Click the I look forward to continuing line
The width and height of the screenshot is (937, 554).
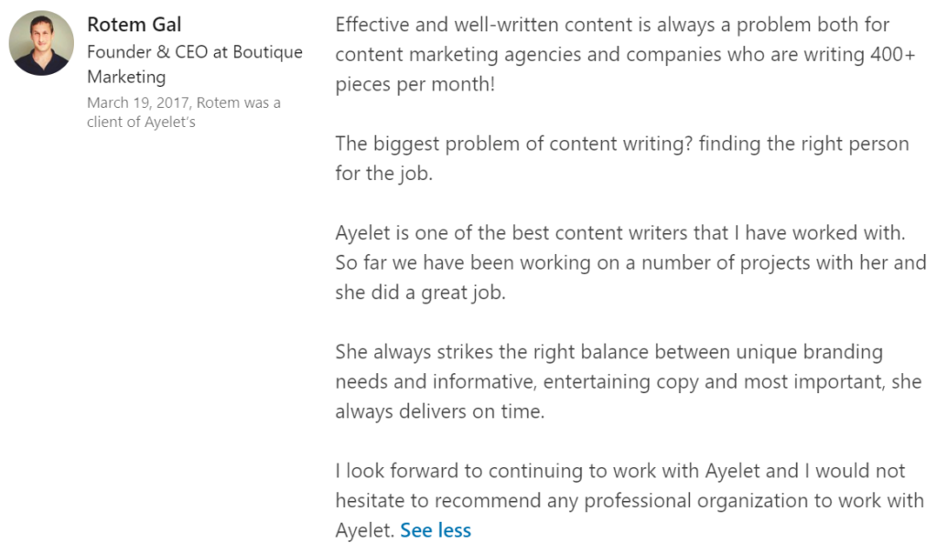tap(620, 471)
